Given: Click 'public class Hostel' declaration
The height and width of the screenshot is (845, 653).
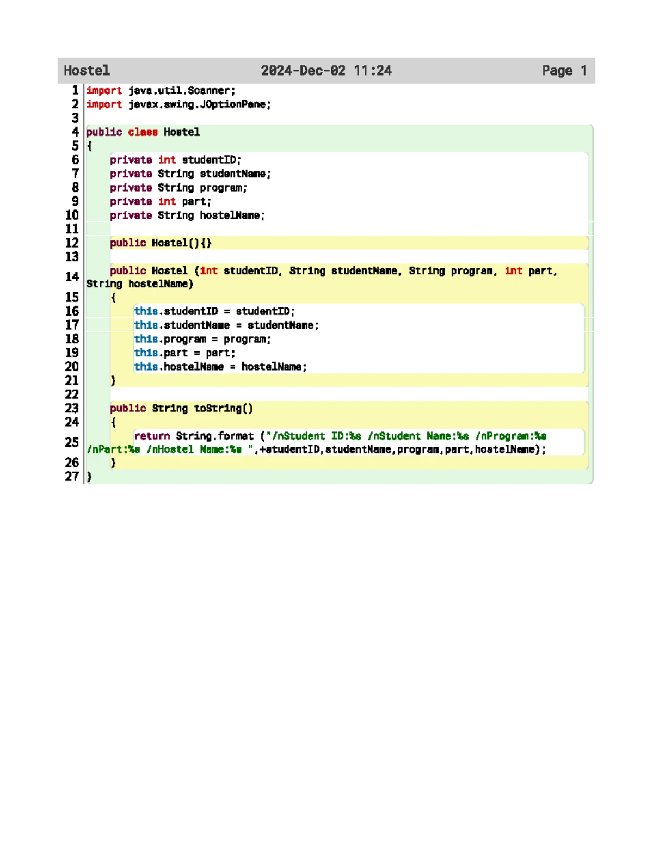Looking at the screenshot, I should pos(143,132).
